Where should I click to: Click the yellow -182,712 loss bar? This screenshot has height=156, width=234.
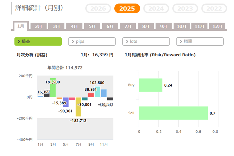click(x=78, y=107)
